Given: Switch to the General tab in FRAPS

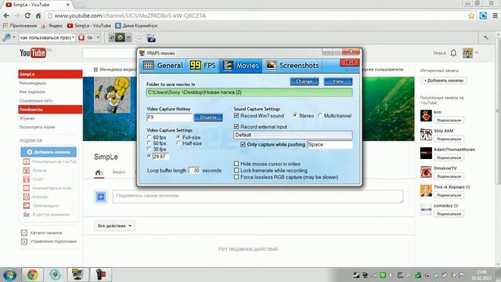Looking at the screenshot, I should pos(163,66).
